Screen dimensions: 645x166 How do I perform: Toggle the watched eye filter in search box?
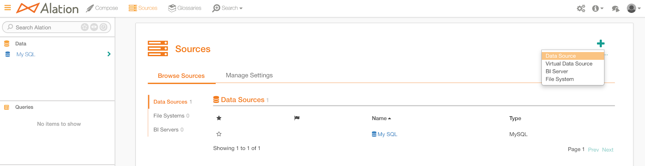click(x=94, y=27)
